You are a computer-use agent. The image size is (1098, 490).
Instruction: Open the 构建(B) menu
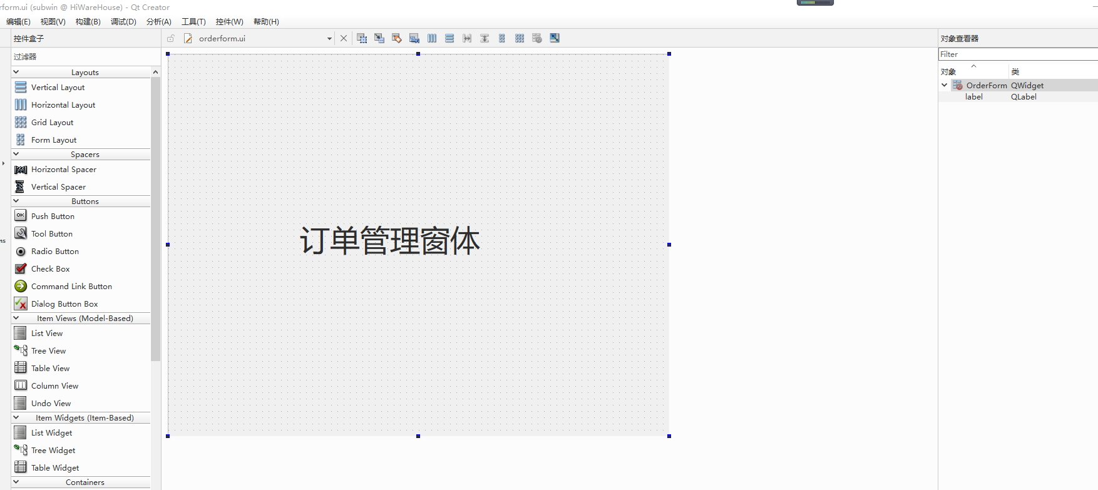coord(88,21)
